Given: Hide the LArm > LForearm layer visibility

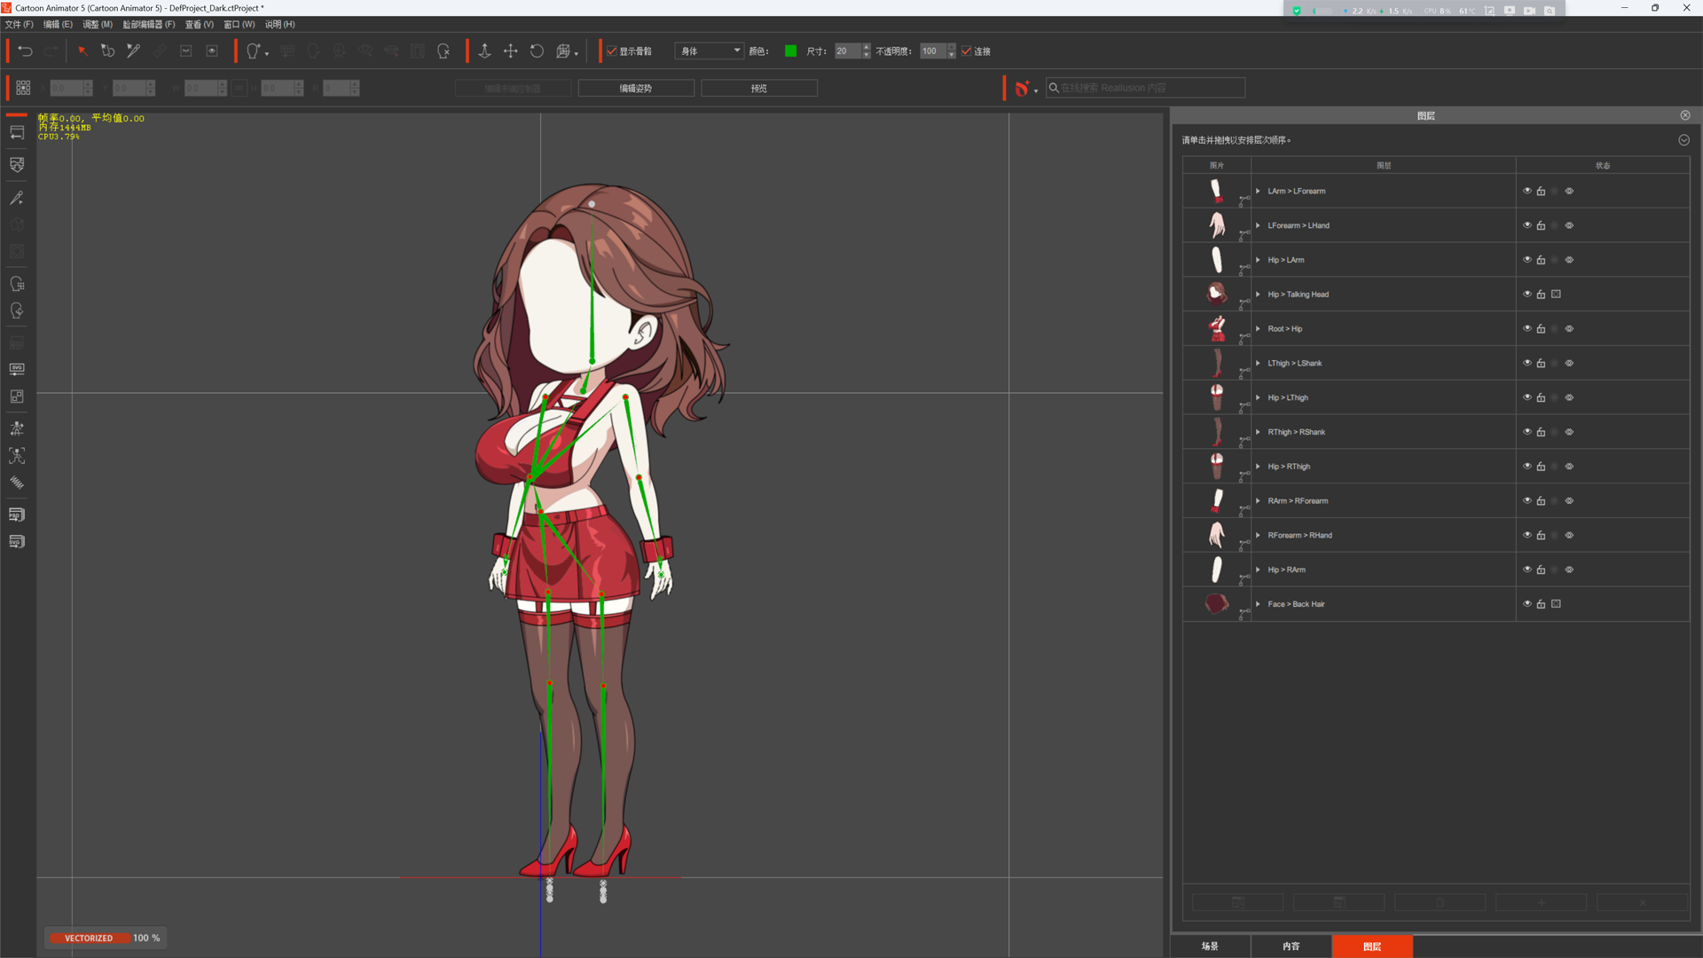Looking at the screenshot, I should click(x=1527, y=191).
